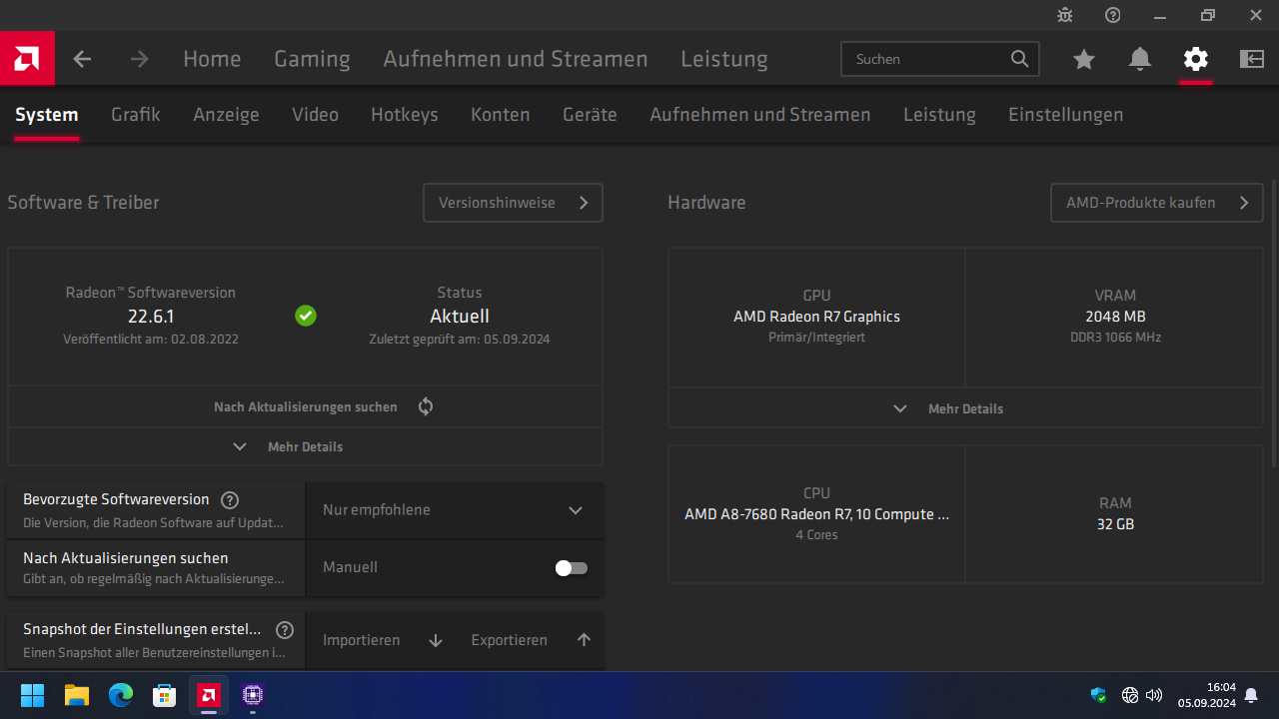Click software version 22.6.1

coord(151,317)
